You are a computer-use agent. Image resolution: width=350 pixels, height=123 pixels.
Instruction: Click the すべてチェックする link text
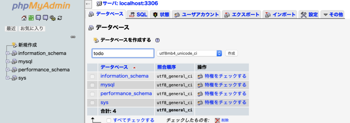coord(134,120)
